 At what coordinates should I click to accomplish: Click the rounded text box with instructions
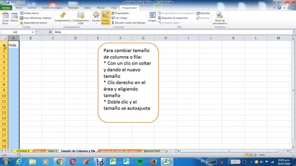[x=128, y=83]
